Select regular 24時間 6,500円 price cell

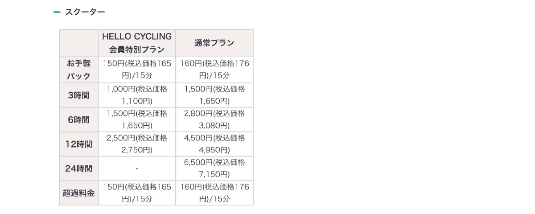coord(214,169)
